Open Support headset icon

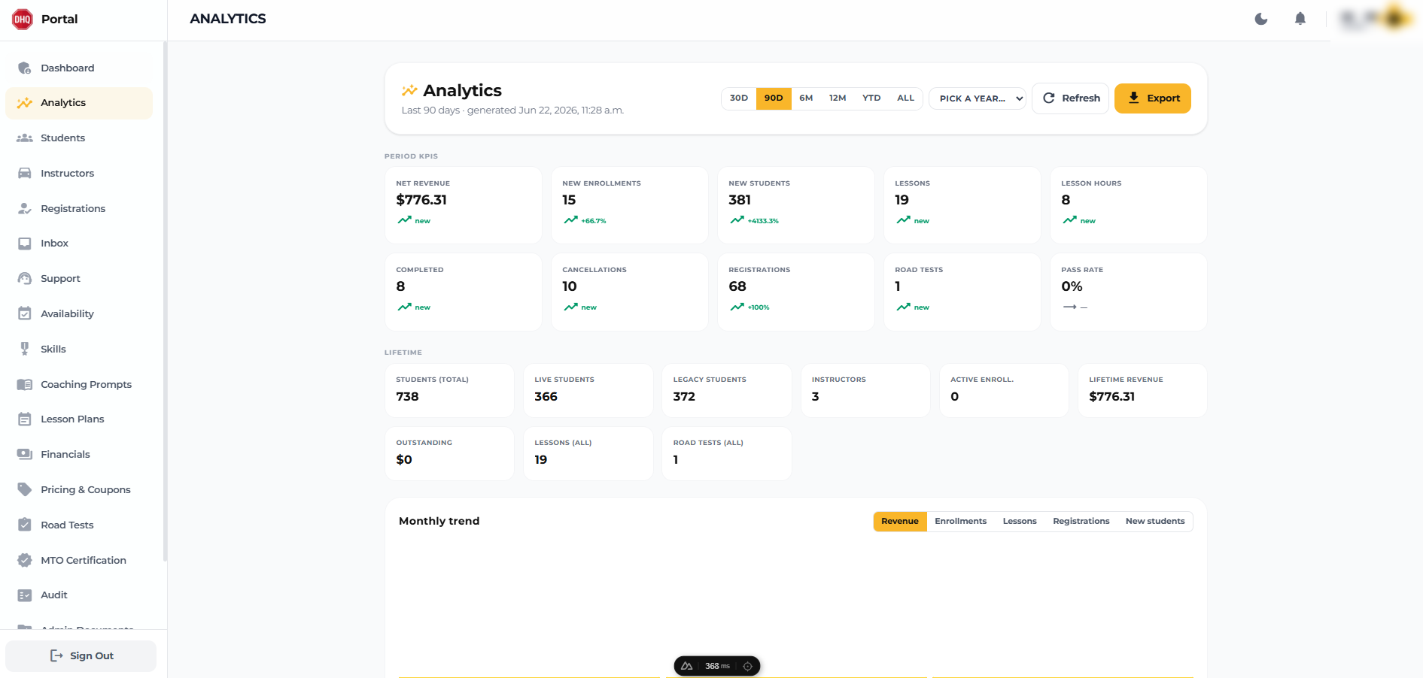[25, 279]
